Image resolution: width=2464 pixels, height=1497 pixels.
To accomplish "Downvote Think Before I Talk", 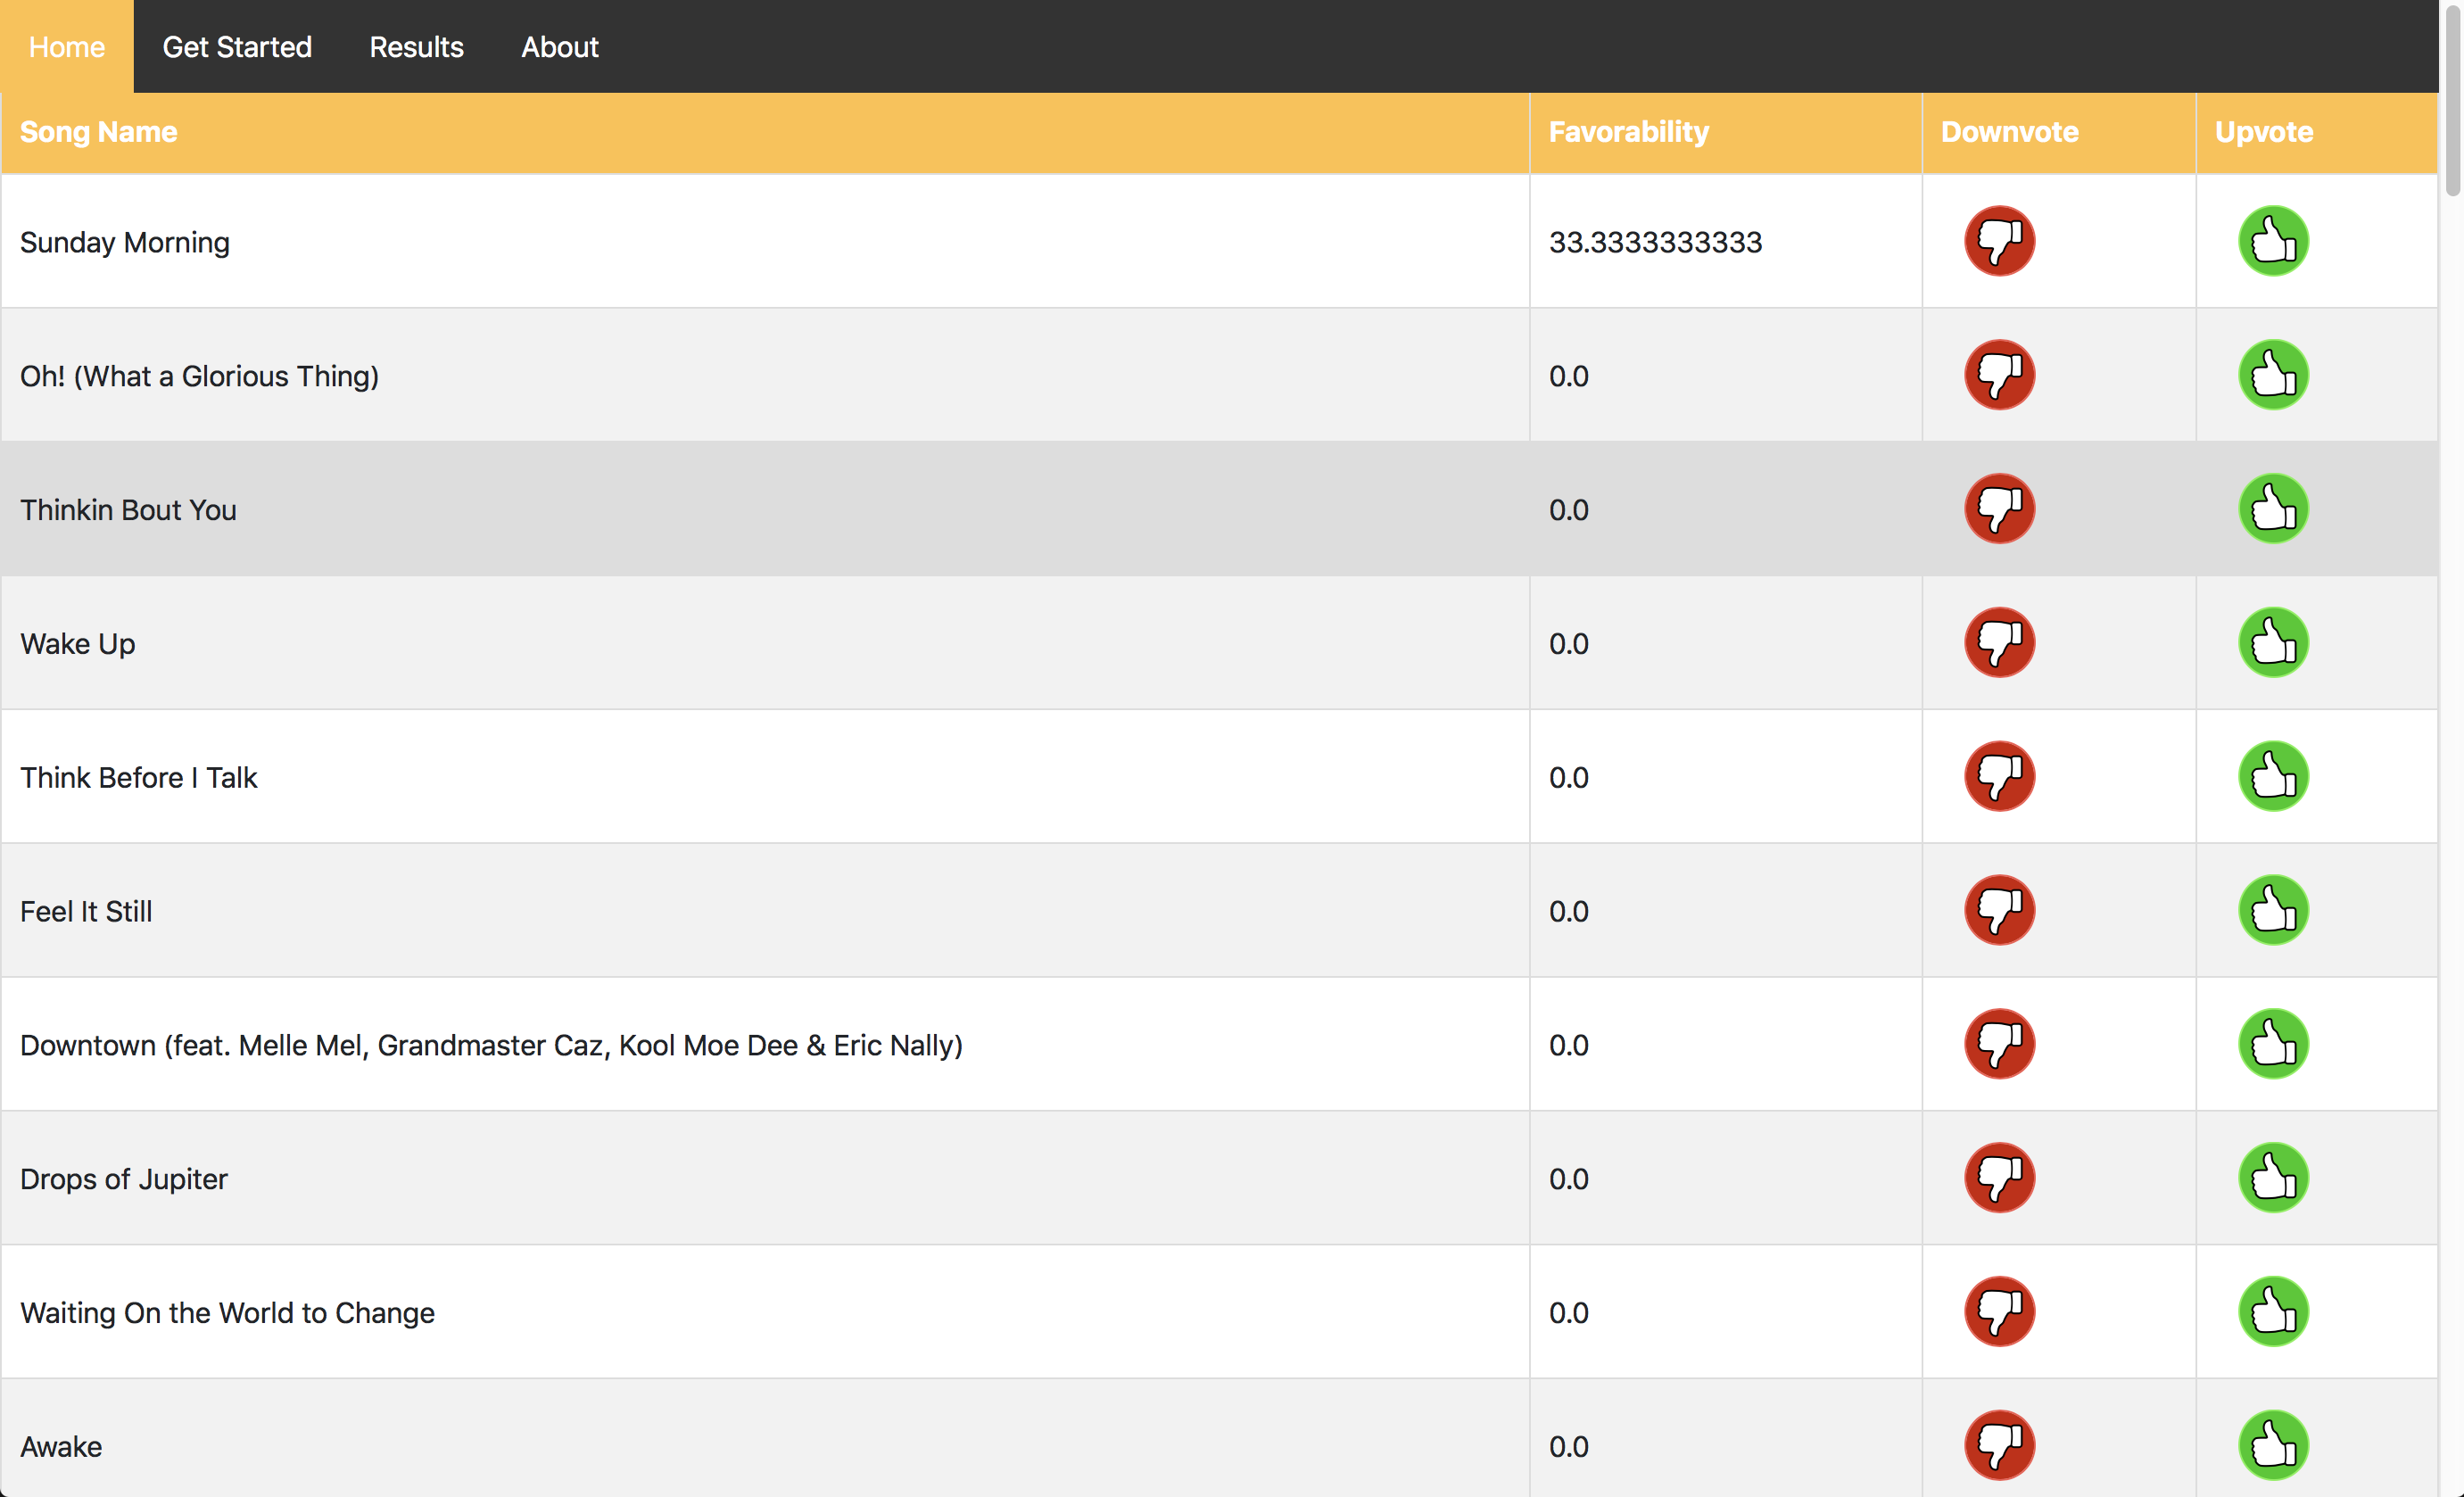I will (x=1999, y=776).
